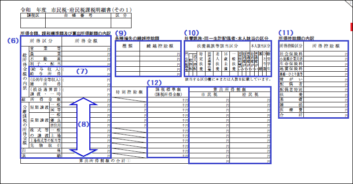Screen dimensions: 353x184
Task: Click the 市民税 column header
Action: [x=209, y=94]
